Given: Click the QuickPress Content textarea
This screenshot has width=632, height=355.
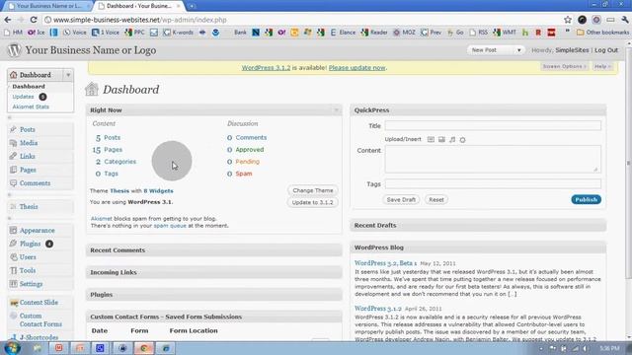Looking at the screenshot, I should pyautogui.click(x=493, y=159).
